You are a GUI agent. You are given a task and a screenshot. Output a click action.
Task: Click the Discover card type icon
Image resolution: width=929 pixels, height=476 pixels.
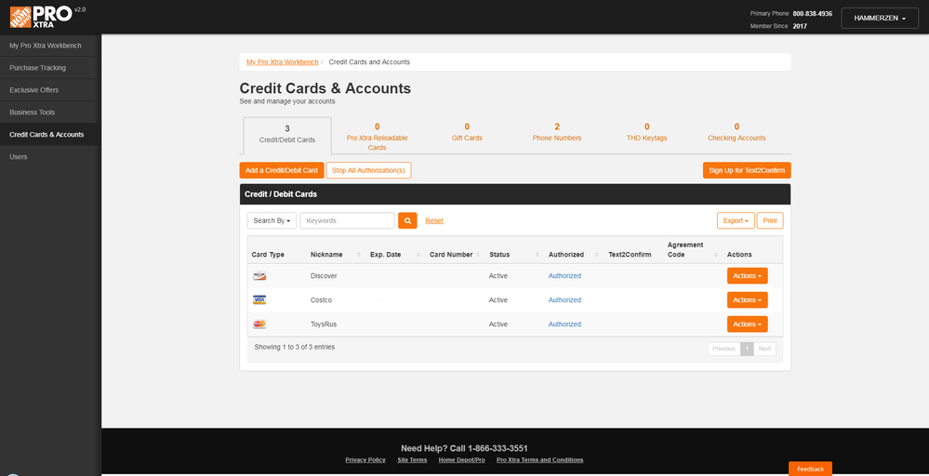click(259, 276)
